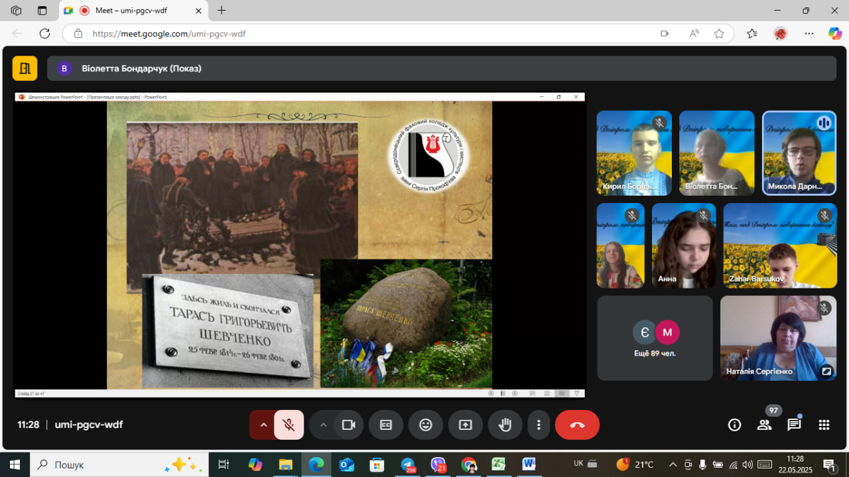Open the favorites list icon

(751, 33)
